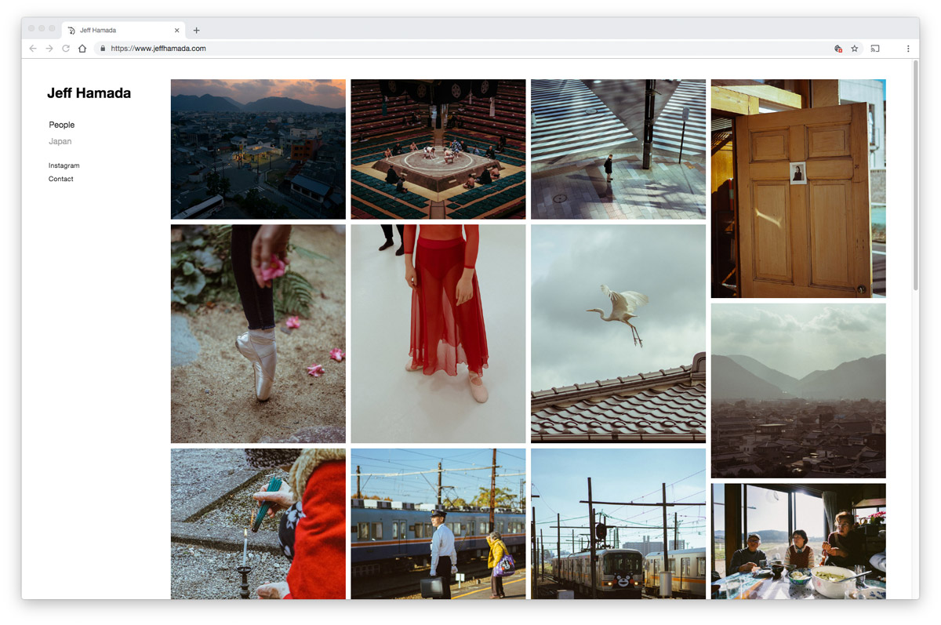Open the red sheer skirt dancer photo

pyautogui.click(x=438, y=334)
